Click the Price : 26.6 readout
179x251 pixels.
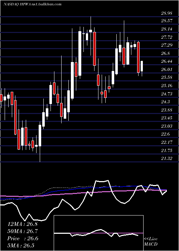(23, 238)
